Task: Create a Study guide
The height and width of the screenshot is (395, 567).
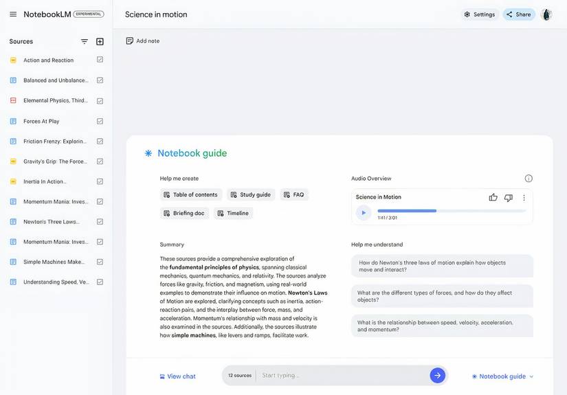Action: [x=251, y=195]
